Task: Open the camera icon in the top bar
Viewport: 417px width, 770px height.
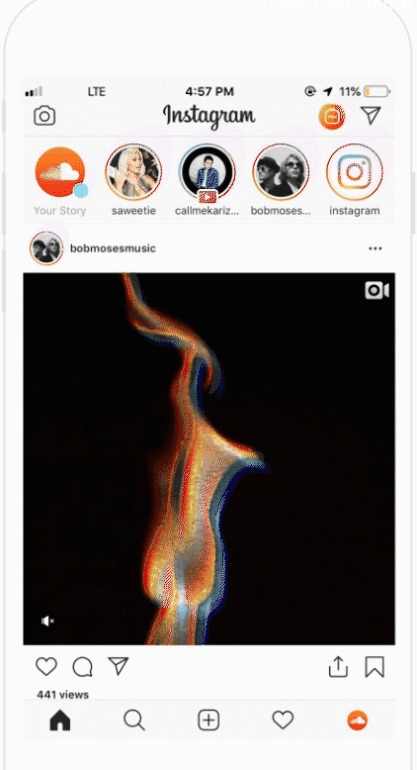Action: 44,116
